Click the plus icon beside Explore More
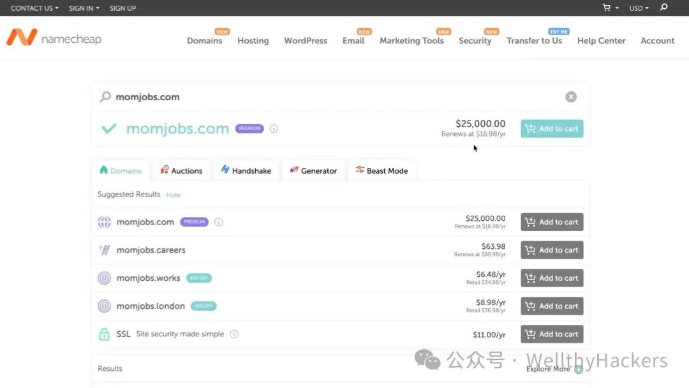Screen dimensions: 689x388 coord(578,369)
